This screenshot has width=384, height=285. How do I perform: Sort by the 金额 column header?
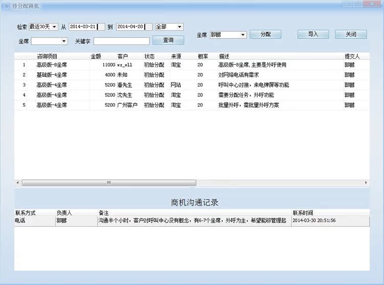click(x=96, y=56)
